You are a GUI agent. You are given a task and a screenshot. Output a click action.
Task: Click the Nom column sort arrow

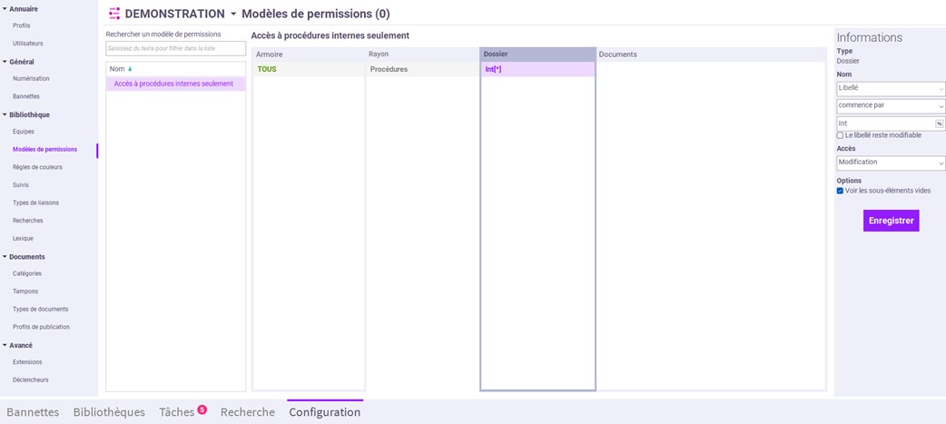[x=130, y=69]
